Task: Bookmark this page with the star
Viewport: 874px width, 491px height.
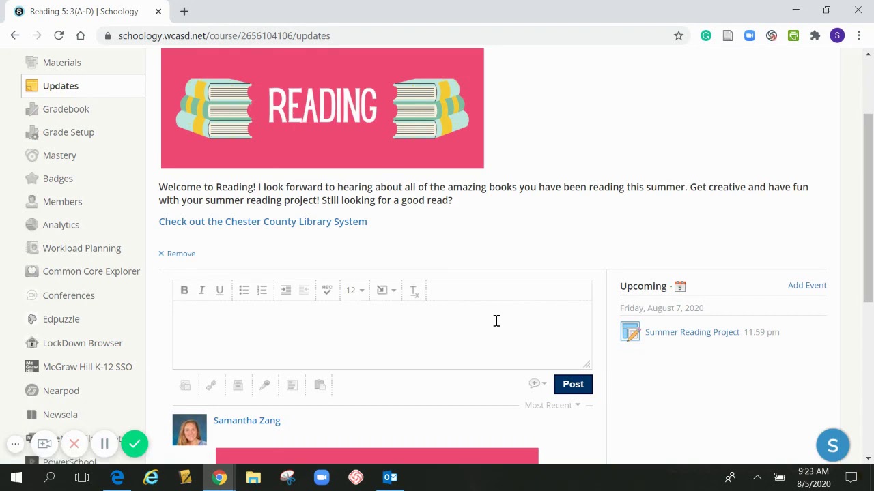Action: pyautogui.click(x=679, y=35)
